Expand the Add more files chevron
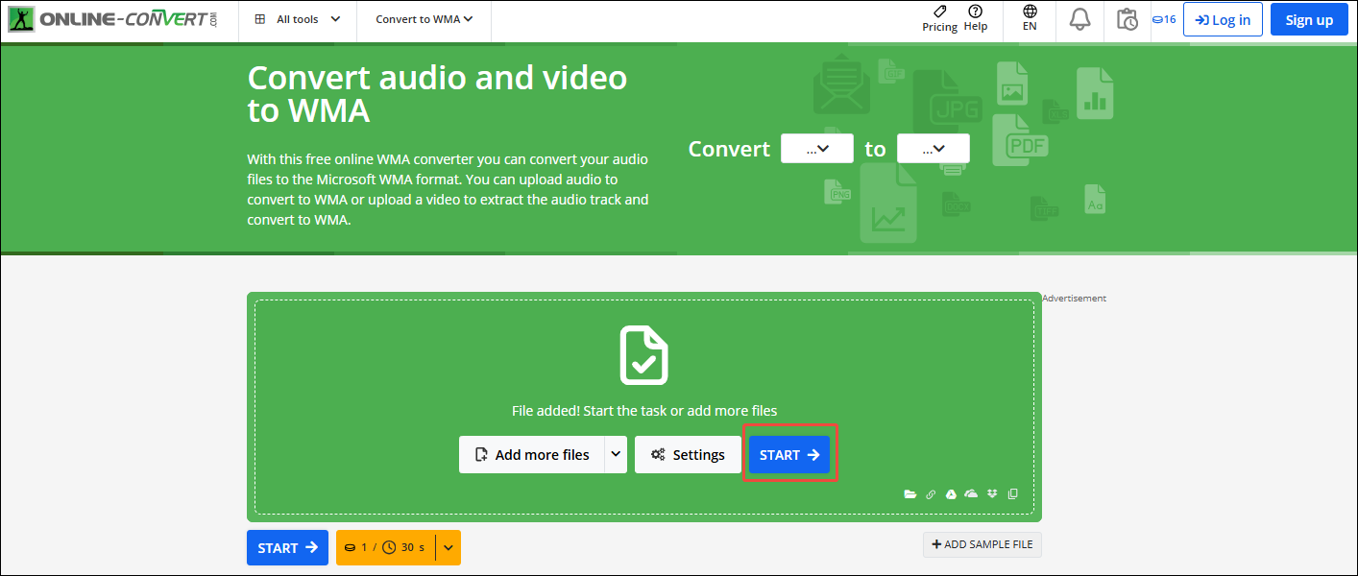Screen dimensions: 1358x576 618,454
